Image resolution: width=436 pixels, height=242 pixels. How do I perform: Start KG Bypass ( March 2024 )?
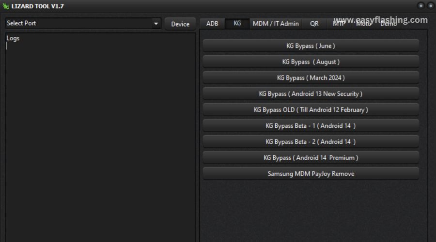point(311,78)
